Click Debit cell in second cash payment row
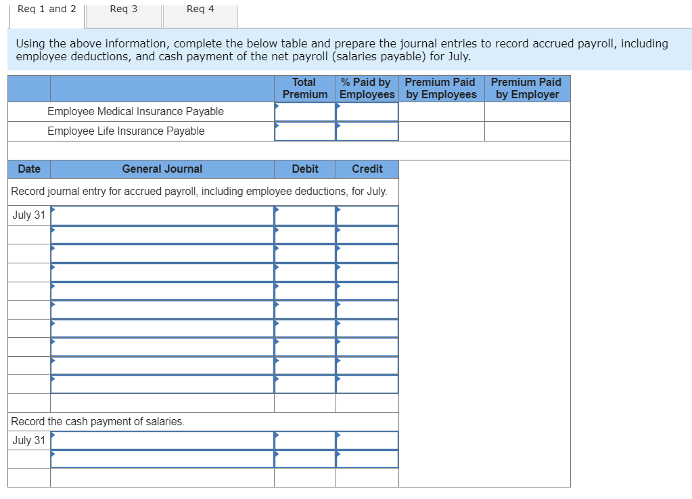The width and height of the screenshot is (692, 499). (305, 459)
